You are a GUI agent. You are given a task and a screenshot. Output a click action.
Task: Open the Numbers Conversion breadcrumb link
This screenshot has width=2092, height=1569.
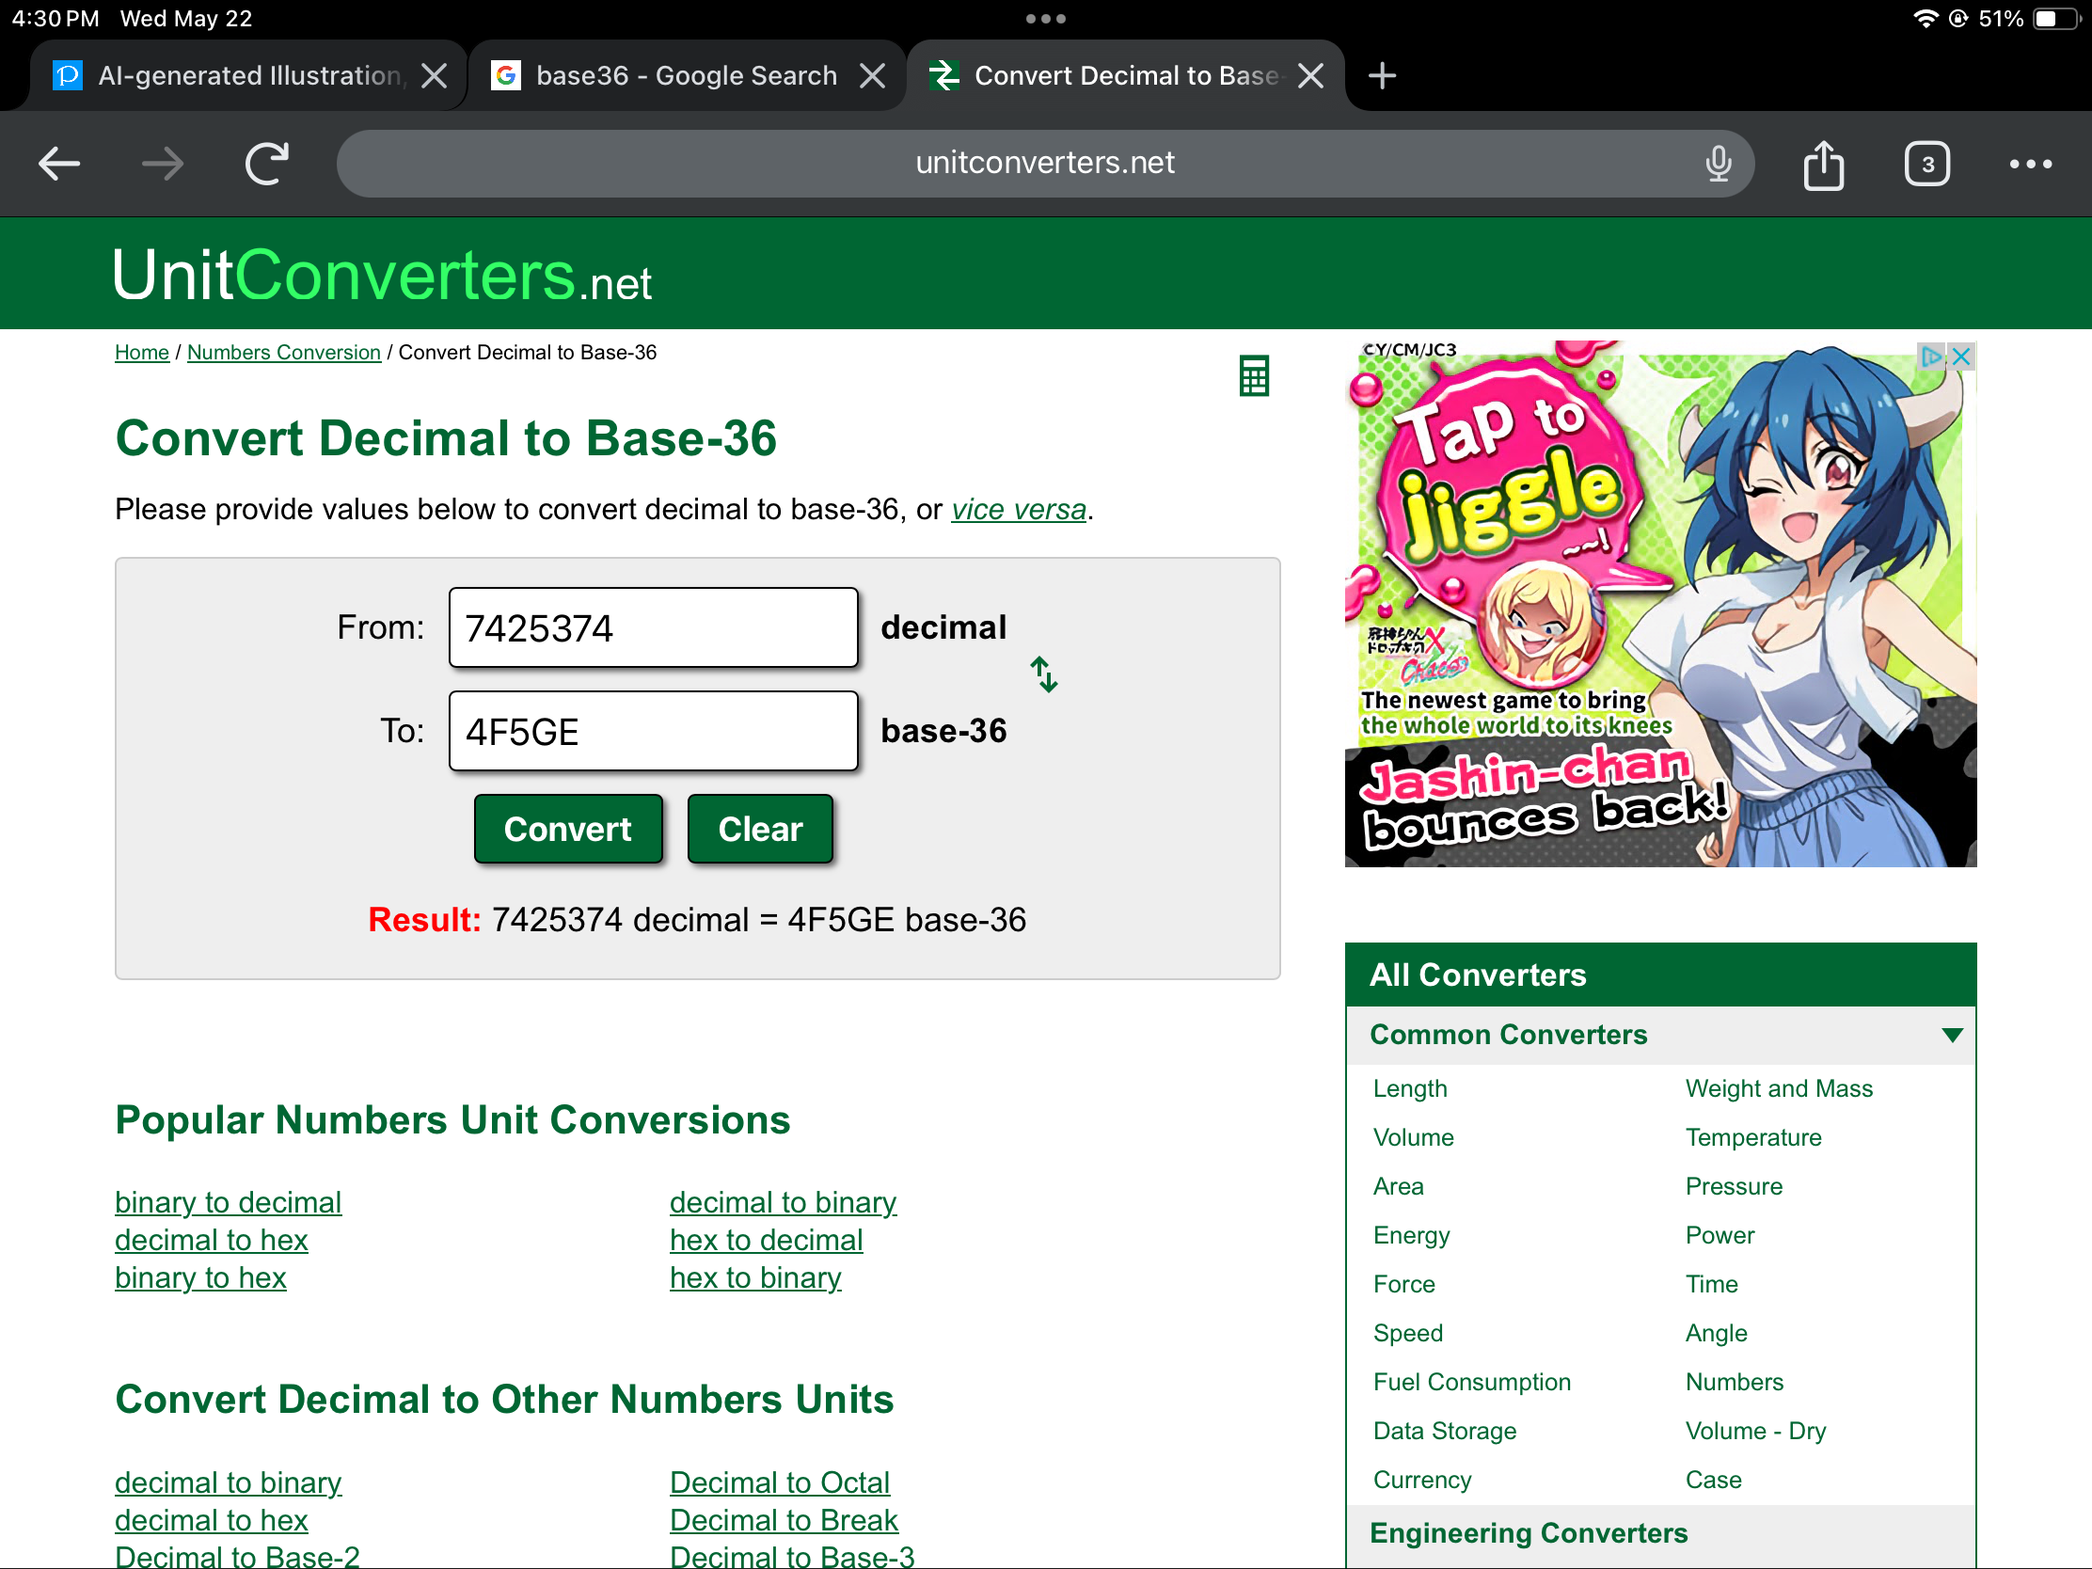click(x=284, y=353)
